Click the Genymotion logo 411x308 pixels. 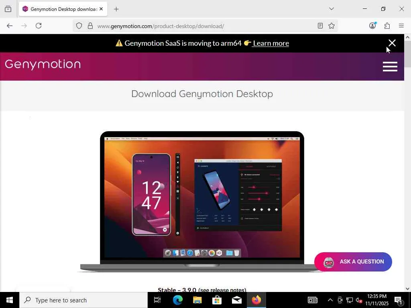(x=43, y=64)
